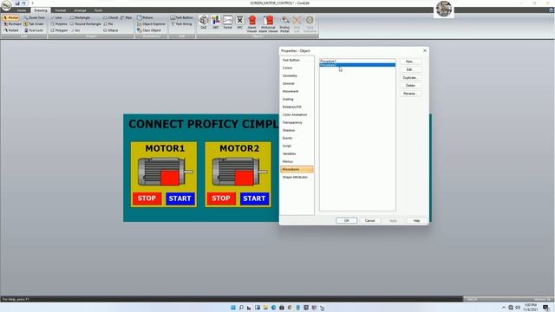Select the Reshape tool
The width and height of the screenshot is (555, 312).
(x=13, y=24)
